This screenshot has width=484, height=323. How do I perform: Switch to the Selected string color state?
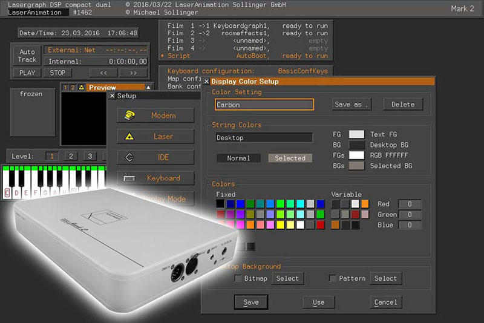(x=290, y=158)
